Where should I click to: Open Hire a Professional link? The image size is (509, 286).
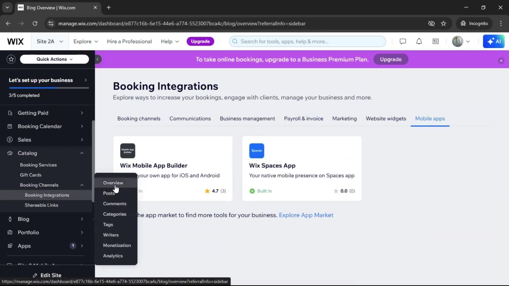pos(129,42)
